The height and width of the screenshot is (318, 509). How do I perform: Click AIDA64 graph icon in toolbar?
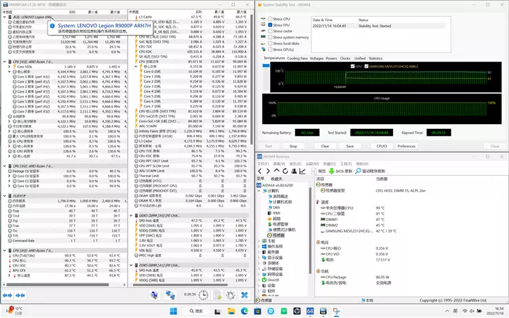[302, 171]
